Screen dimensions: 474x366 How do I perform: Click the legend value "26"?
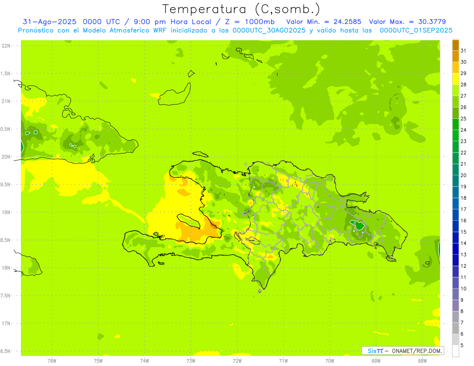click(463, 107)
